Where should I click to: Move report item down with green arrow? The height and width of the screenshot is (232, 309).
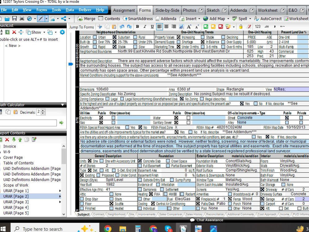[x=14, y=140]
